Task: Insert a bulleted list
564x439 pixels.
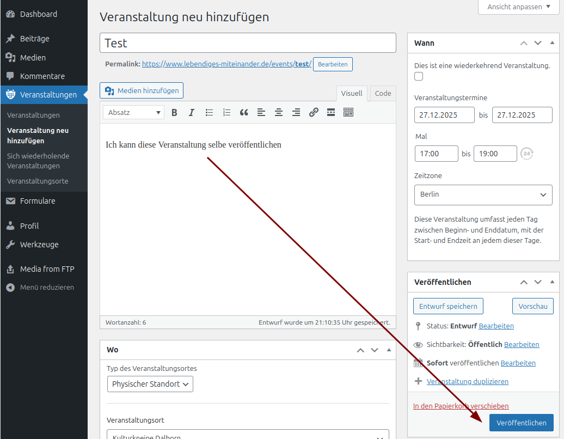Action: (x=209, y=113)
